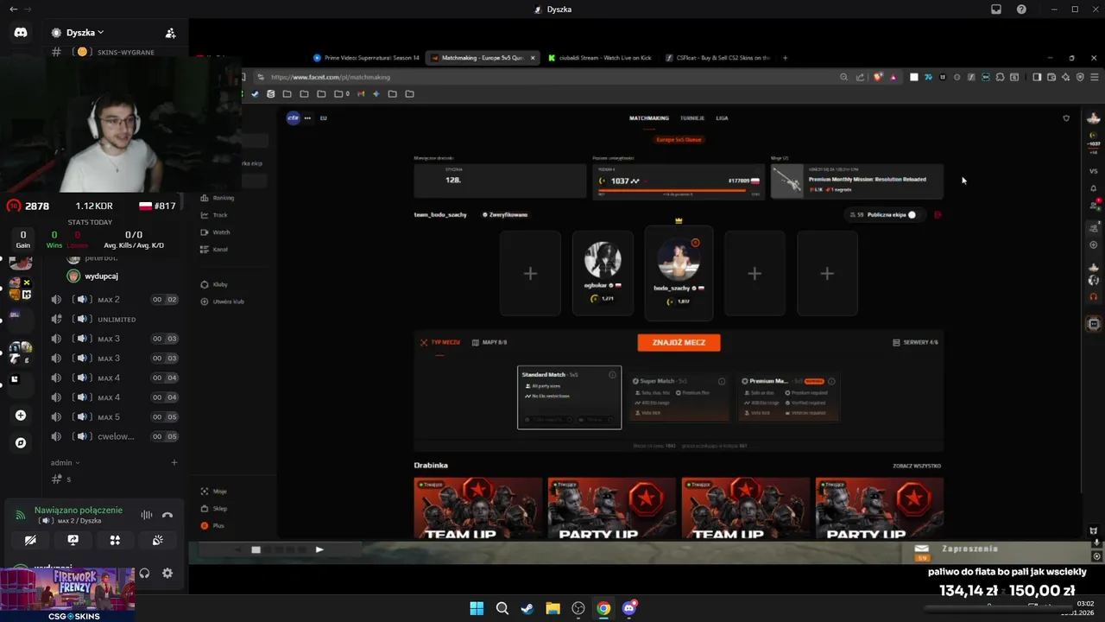Open the browser share page icon
Image resolution: width=1105 pixels, height=622 pixels.
click(860, 77)
